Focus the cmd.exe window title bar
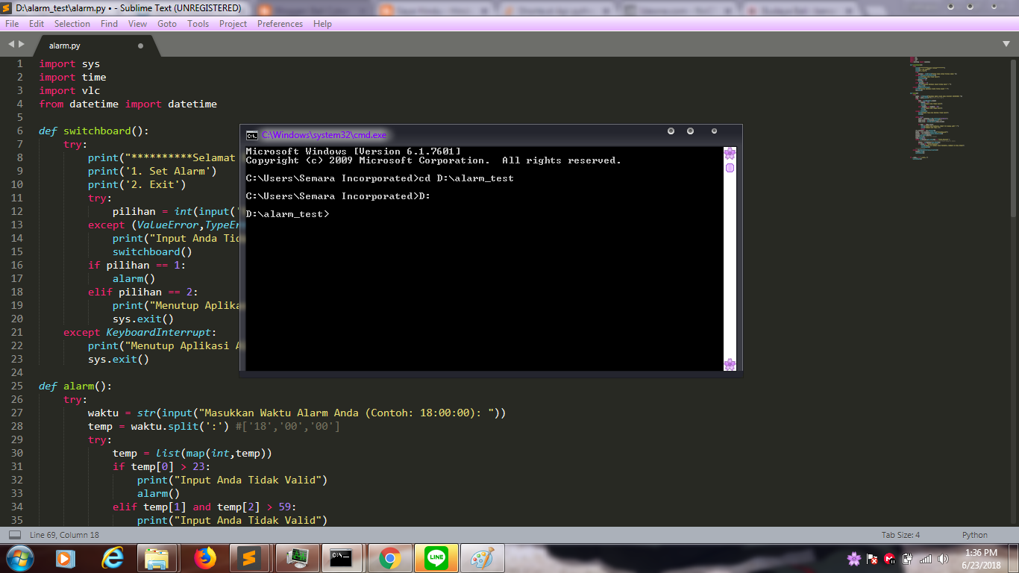Image resolution: width=1019 pixels, height=573 pixels. (491, 135)
